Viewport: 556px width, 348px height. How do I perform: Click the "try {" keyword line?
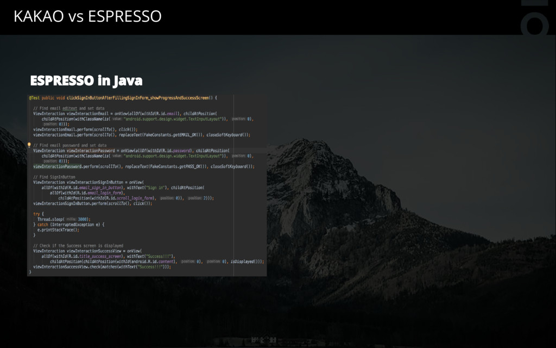tap(39, 214)
